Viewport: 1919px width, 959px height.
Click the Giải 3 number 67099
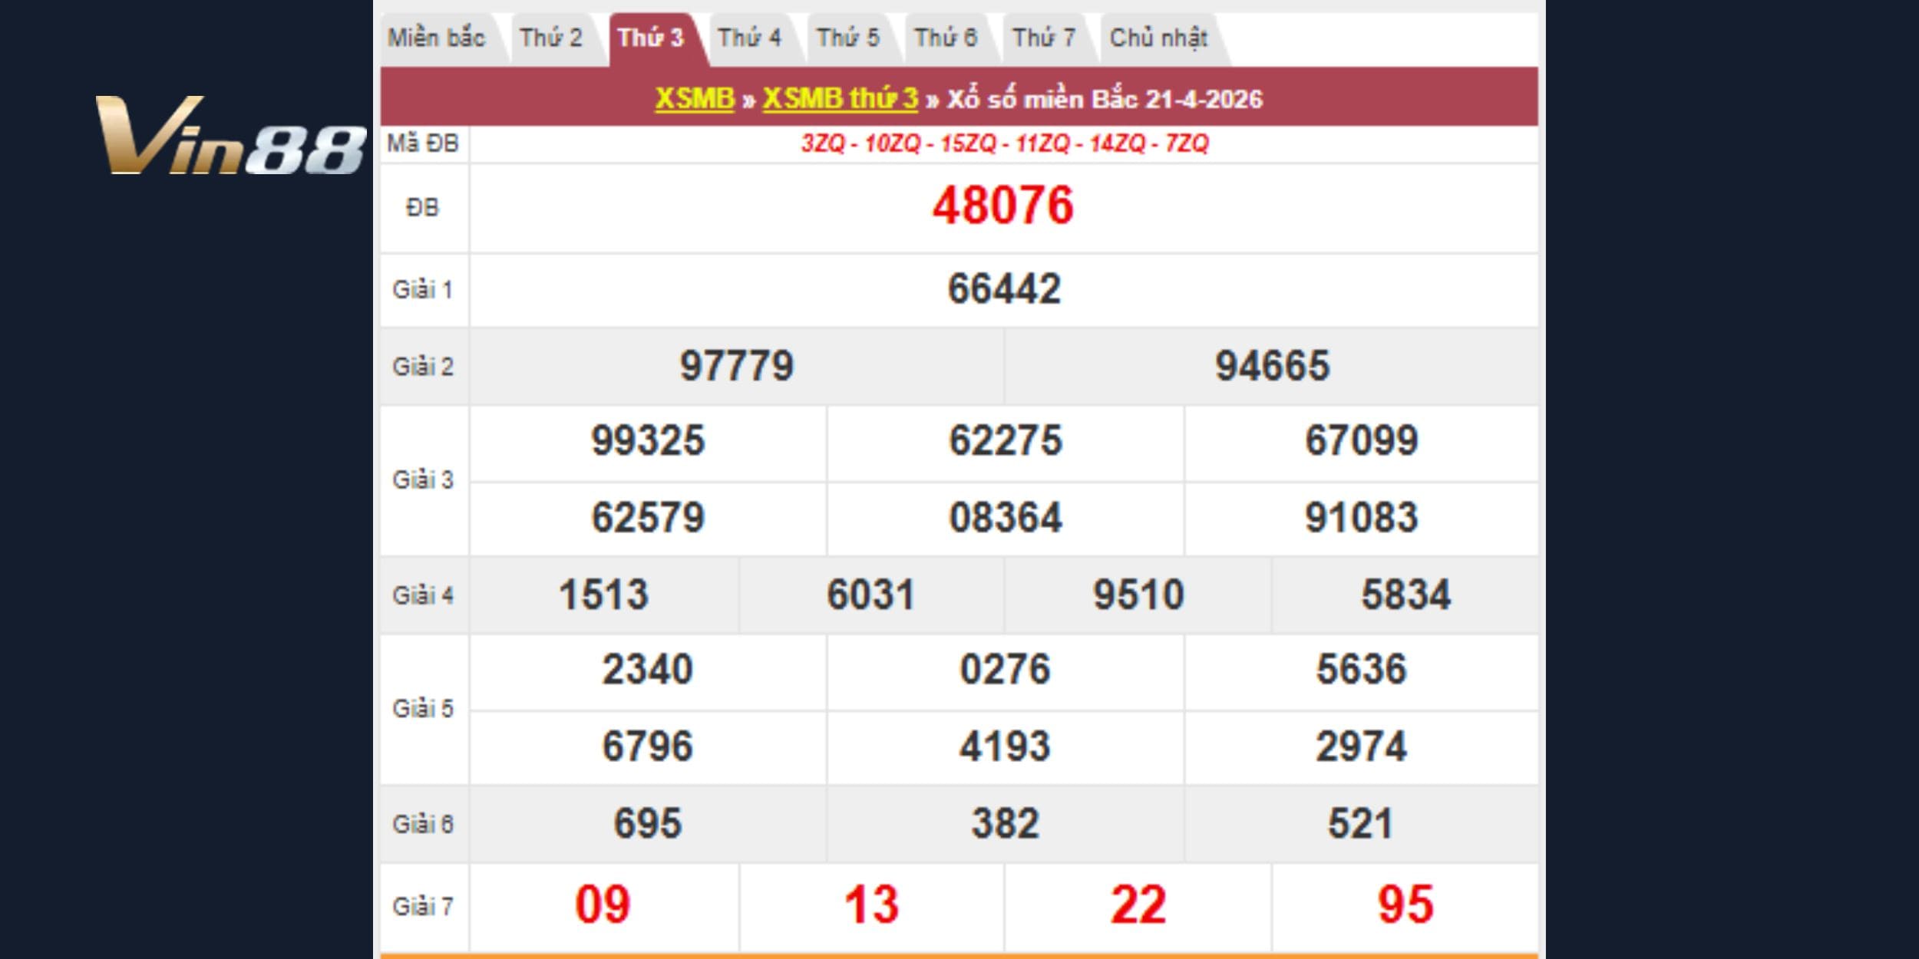pyautogui.click(x=1361, y=441)
